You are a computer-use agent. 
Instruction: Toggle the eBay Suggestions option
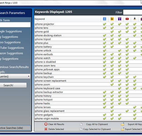[x=9, y=59]
